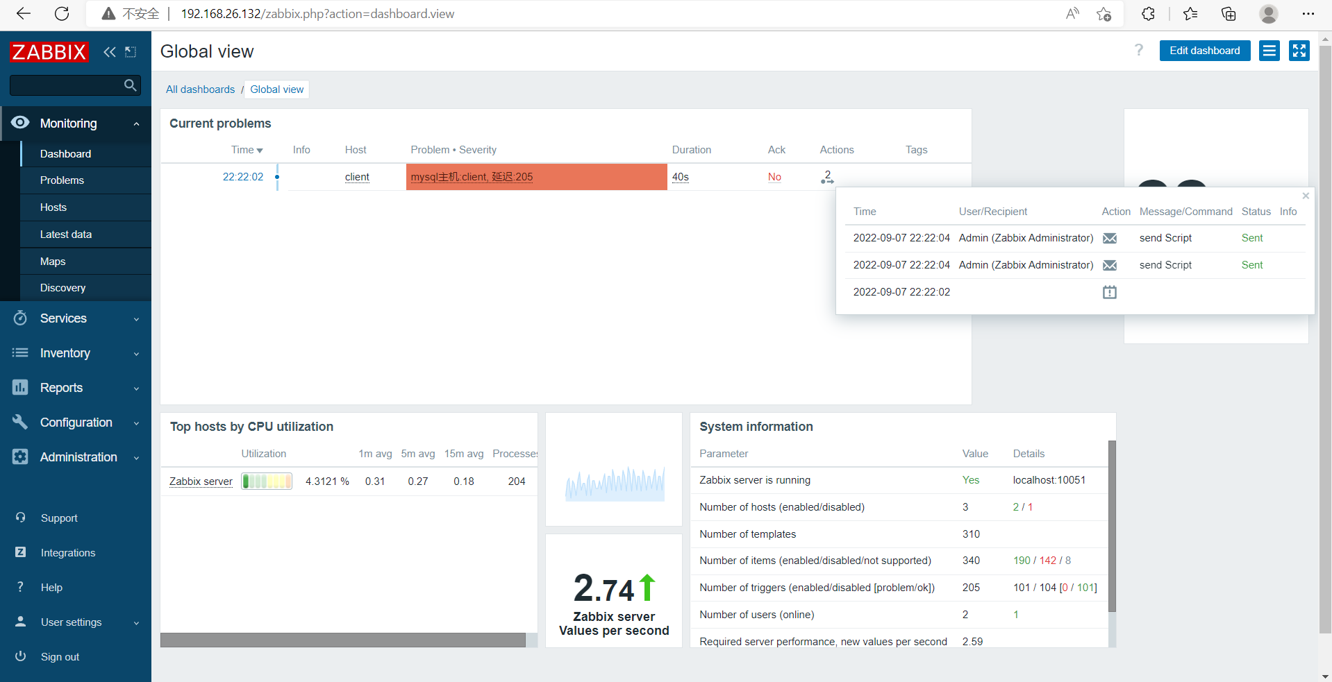
Task: Click the page vertical scrollbar
Action: [x=1325, y=340]
